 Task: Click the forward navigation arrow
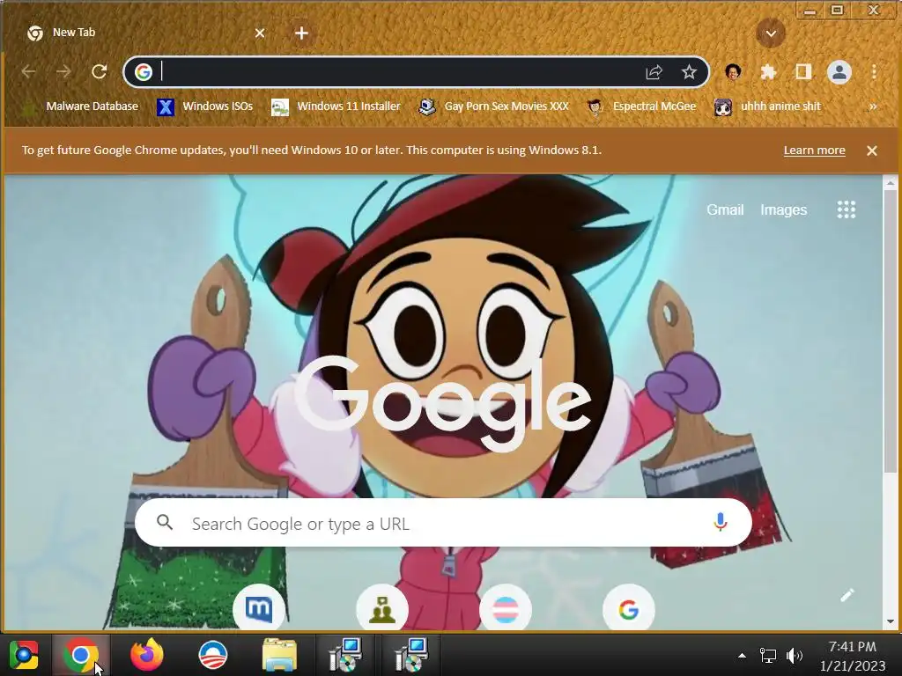(x=63, y=72)
